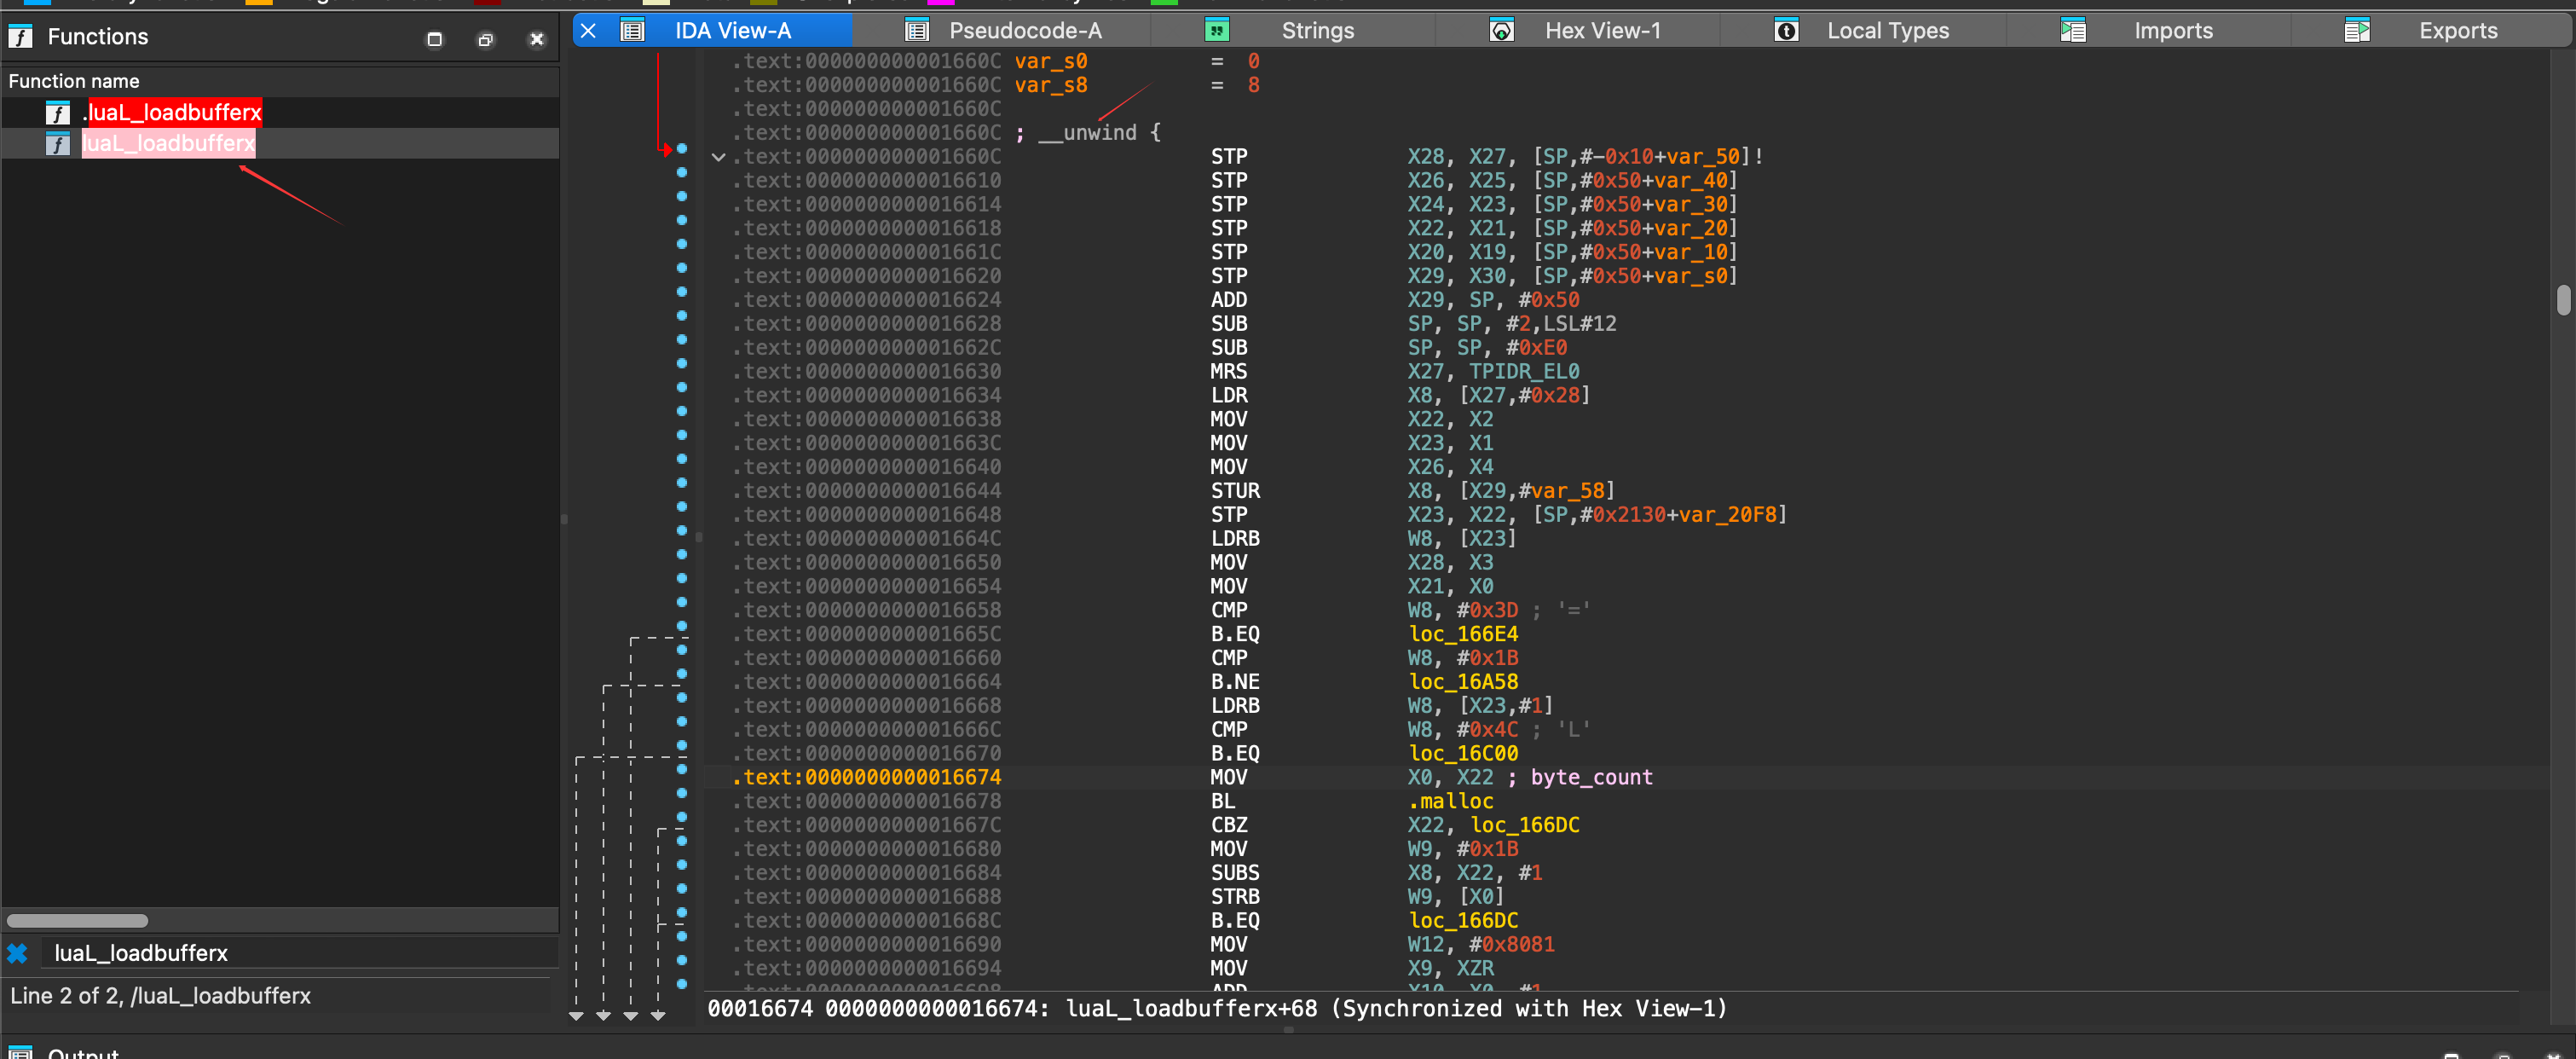Image resolution: width=2576 pixels, height=1059 pixels.
Task: Close the IDA View-A tab
Action: pos(589,31)
